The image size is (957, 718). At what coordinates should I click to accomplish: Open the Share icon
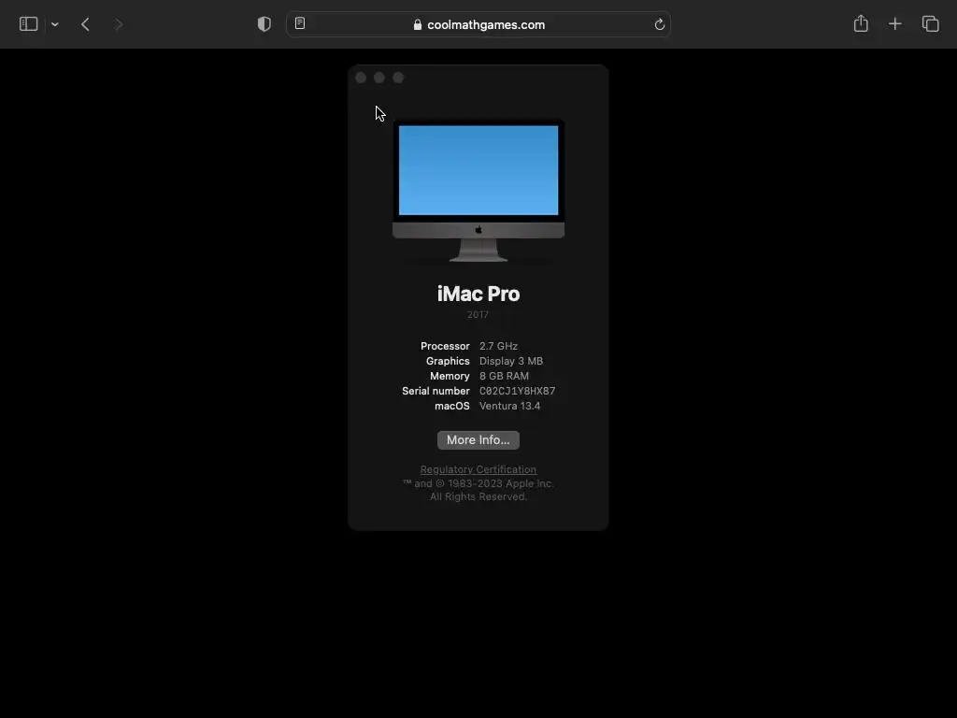pyautogui.click(x=861, y=23)
